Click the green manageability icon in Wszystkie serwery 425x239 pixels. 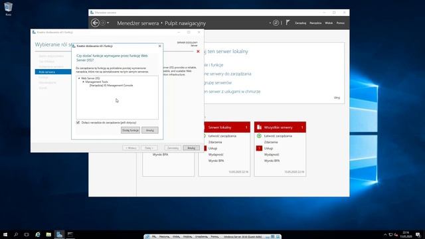259,135
